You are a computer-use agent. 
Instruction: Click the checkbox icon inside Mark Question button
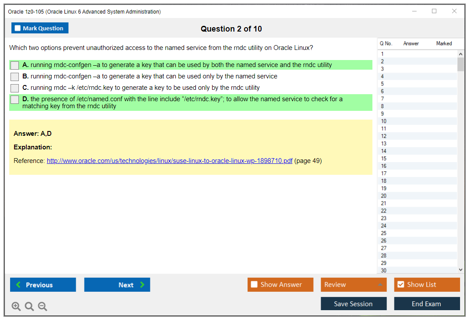pos(17,28)
